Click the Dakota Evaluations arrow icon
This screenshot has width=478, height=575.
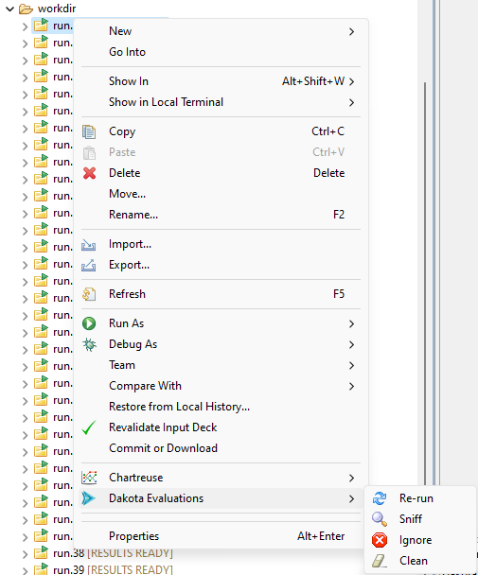coord(88,498)
